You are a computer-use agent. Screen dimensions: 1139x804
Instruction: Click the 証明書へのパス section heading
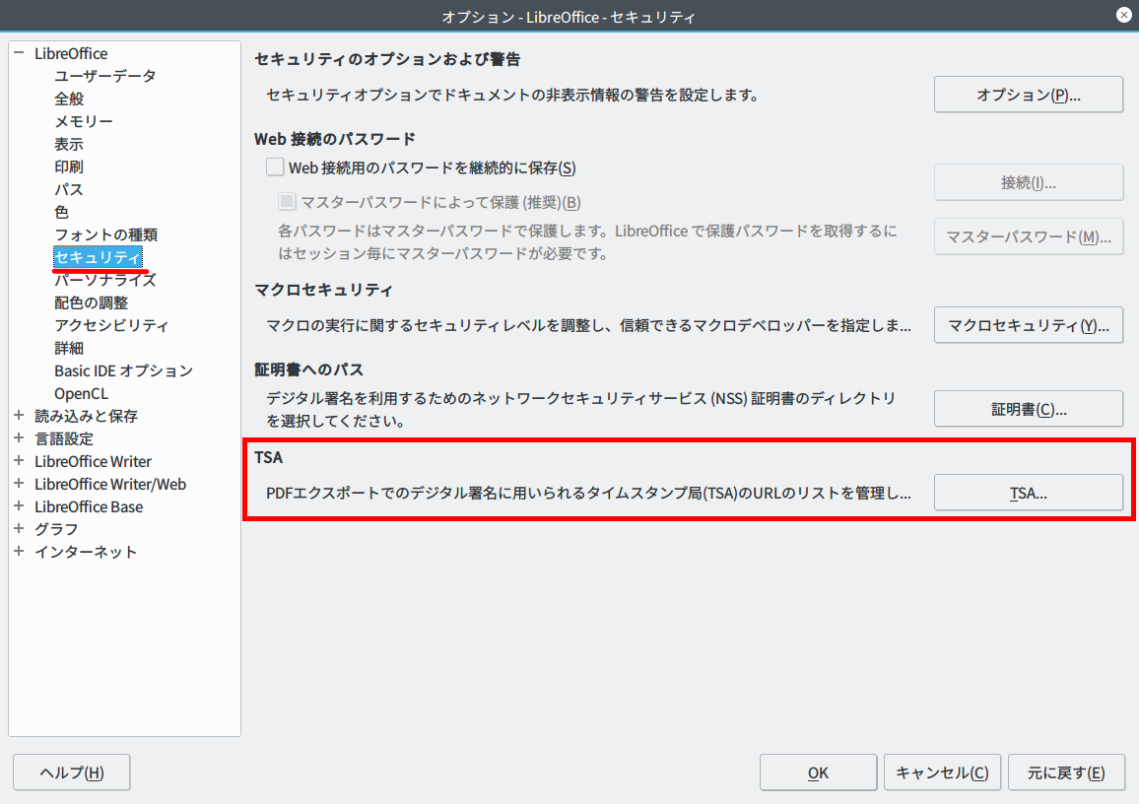[308, 368]
